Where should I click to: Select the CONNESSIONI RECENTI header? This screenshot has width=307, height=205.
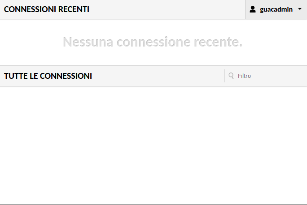(47, 9)
